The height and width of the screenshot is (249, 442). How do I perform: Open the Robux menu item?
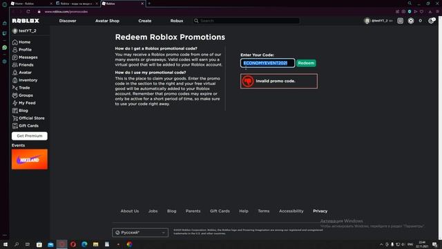(x=177, y=21)
